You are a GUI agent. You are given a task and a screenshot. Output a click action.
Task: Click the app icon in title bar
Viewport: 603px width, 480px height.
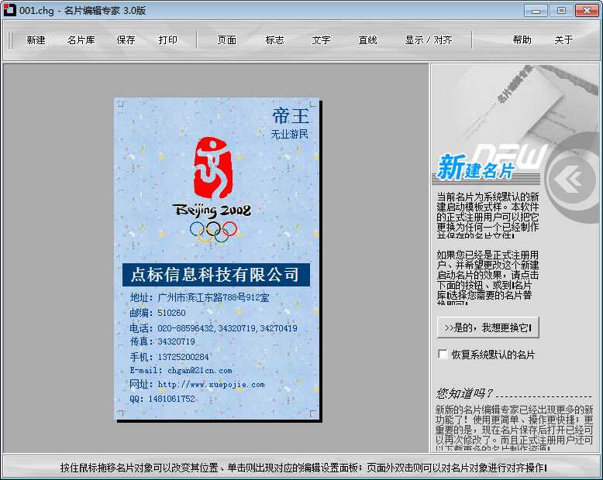click(x=9, y=10)
